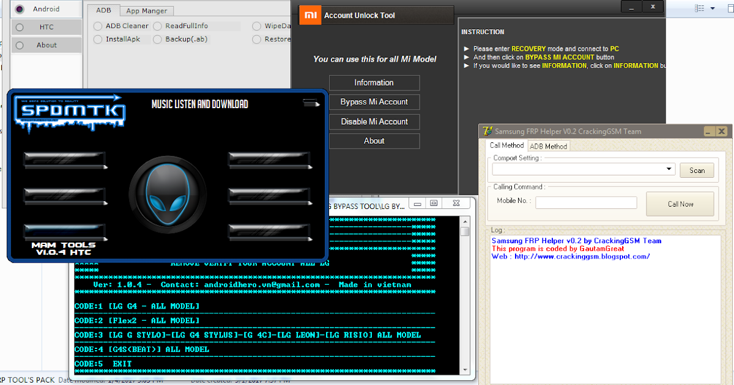Click the Disable Mi Account button
This screenshot has width=734, height=385.
pos(374,122)
